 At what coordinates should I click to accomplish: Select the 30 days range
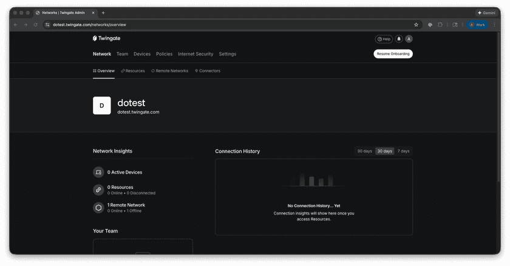click(x=384, y=151)
